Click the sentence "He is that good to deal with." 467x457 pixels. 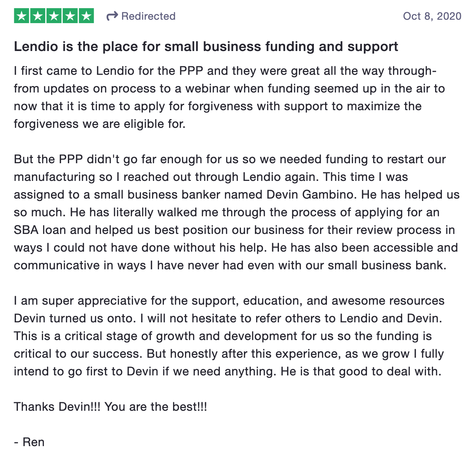361,371
